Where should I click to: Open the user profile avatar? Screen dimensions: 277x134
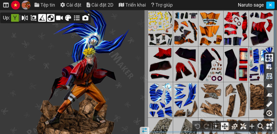(x=26, y=5)
